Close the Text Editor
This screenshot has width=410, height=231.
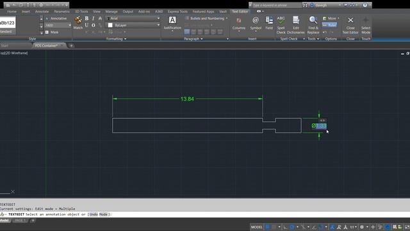pyautogui.click(x=350, y=25)
